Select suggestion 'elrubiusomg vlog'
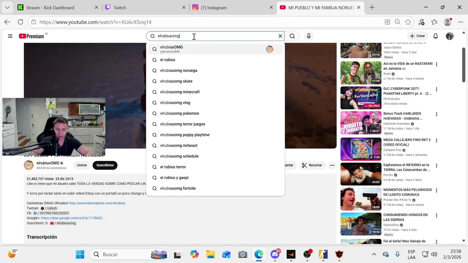The width and height of the screenshot is (468, 263). tap(215, 103)
